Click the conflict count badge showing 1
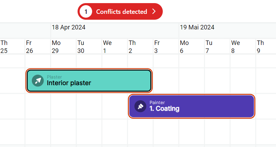Viewport: 276px width, 147px height. (86, 11)
